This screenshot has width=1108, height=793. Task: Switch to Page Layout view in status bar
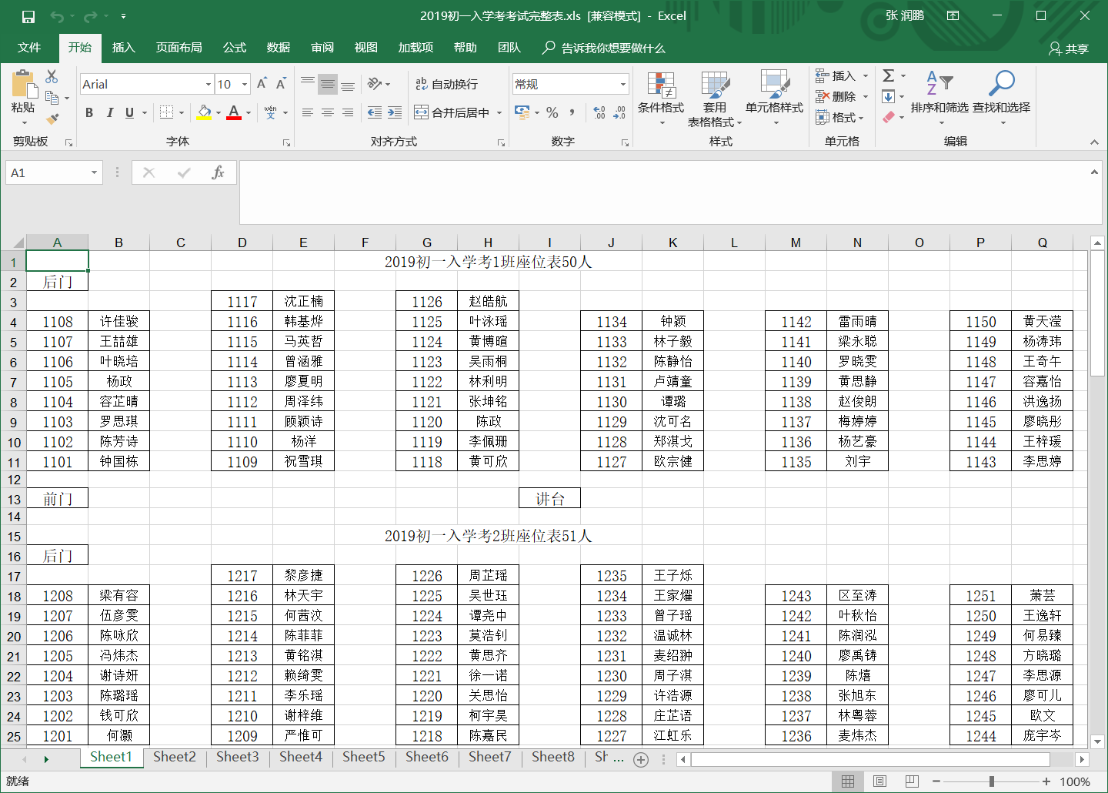pos(880,781)
